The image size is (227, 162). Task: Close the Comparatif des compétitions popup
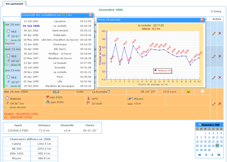click(x=91, y=15)
